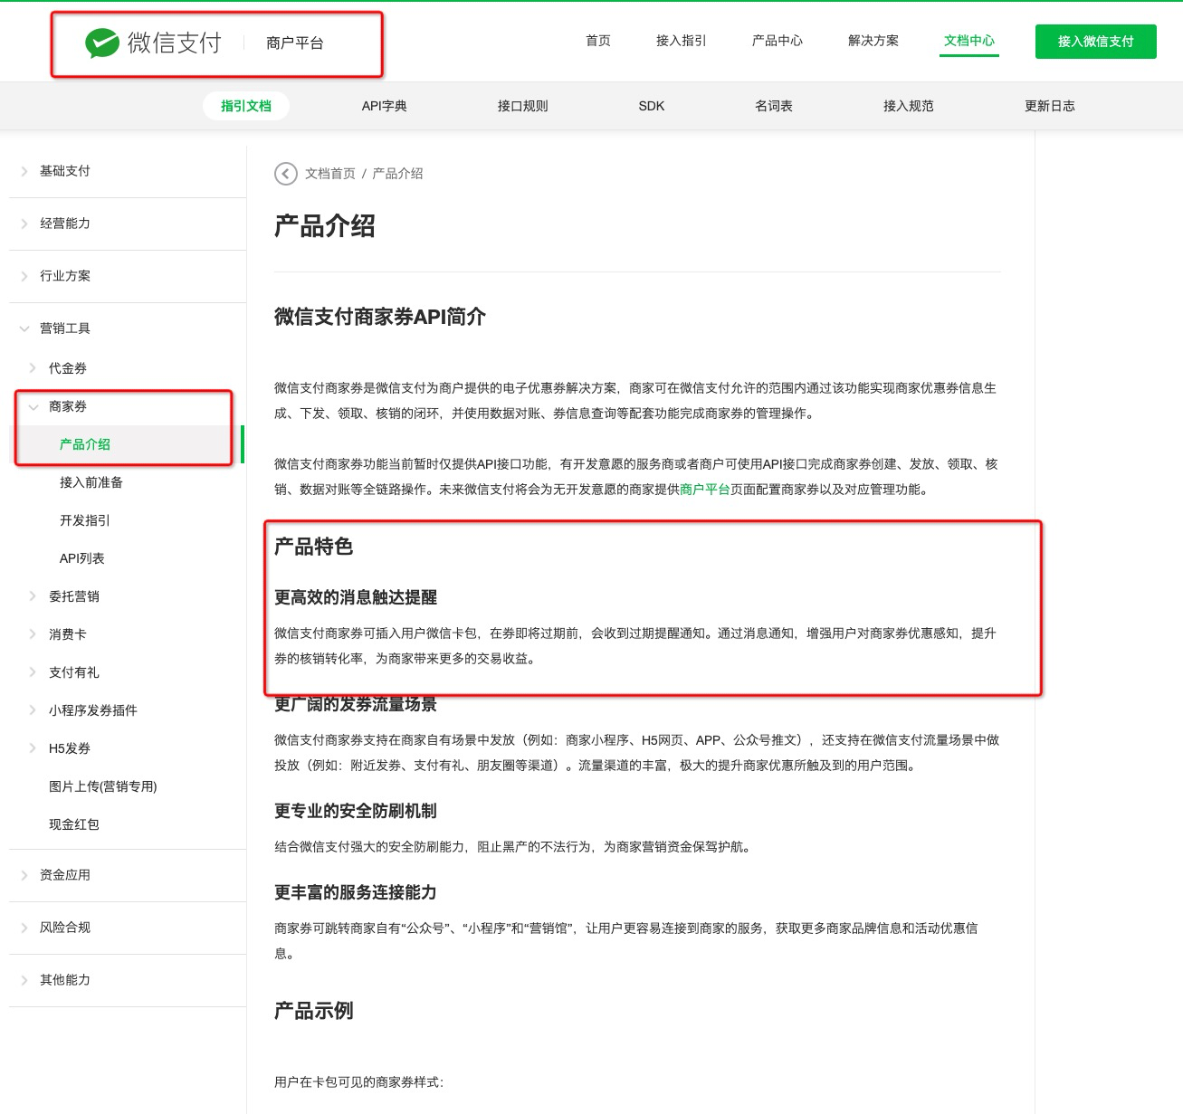The width and height of the screenshot is (1183, 1114).
Task: Click the 更丰富的服务连接能力 subheading
Action: click(356, 892)
